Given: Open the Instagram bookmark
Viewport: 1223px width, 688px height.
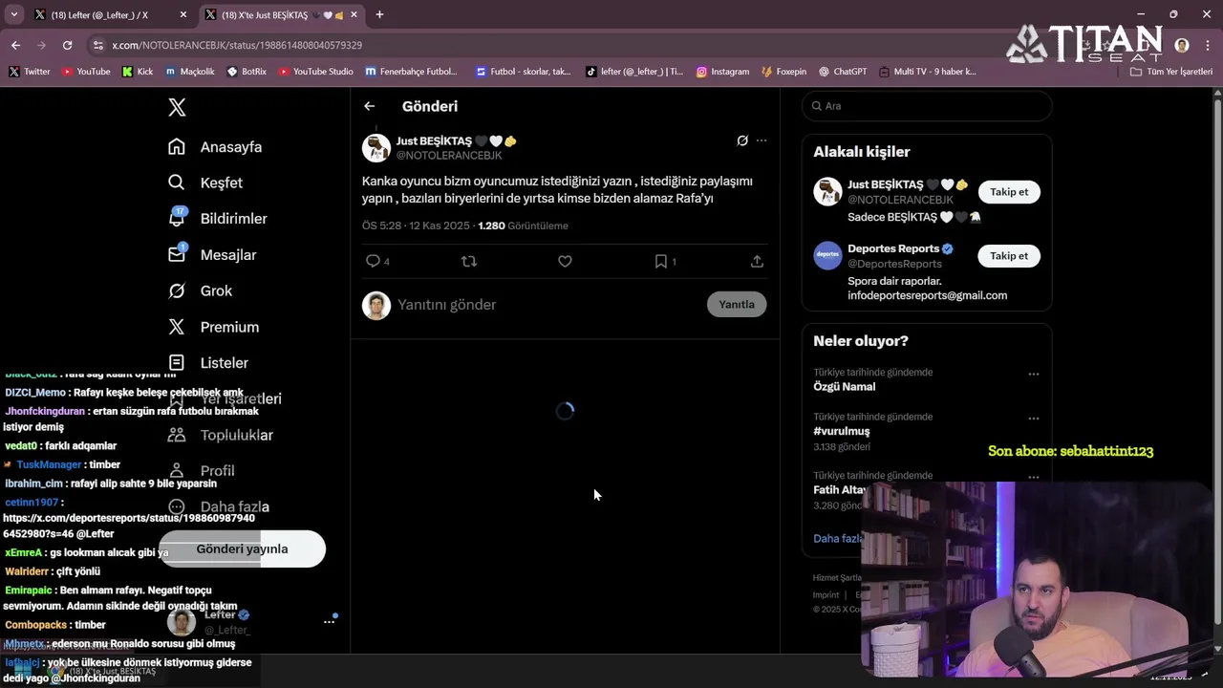Looking at the screenshot, I should [722, 72].
